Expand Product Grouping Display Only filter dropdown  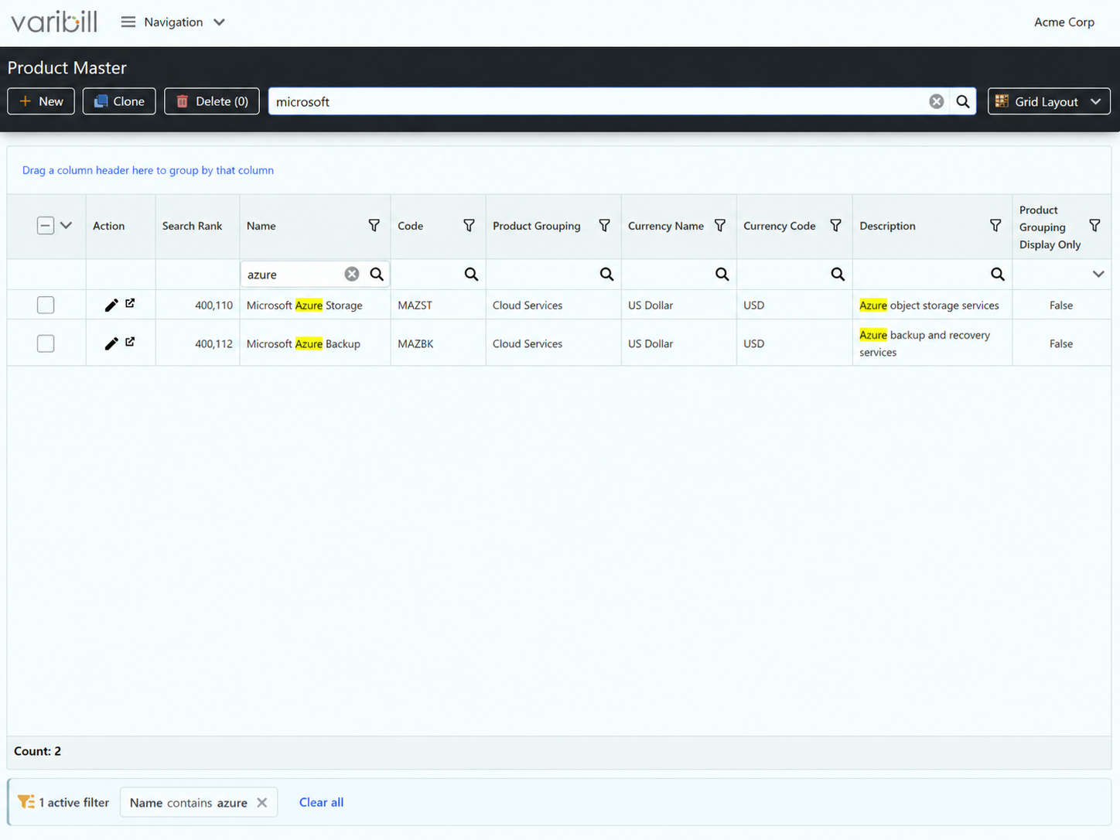click(x=1098, y=274)
